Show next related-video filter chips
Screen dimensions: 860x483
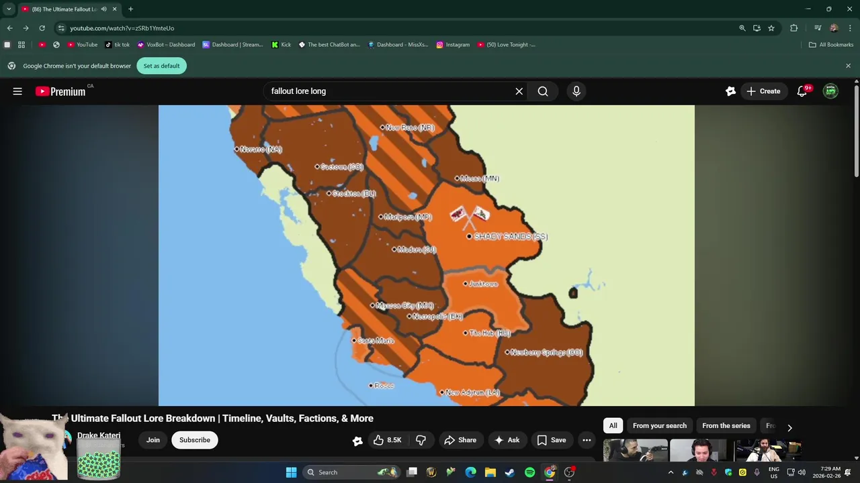tap(789, 427)
